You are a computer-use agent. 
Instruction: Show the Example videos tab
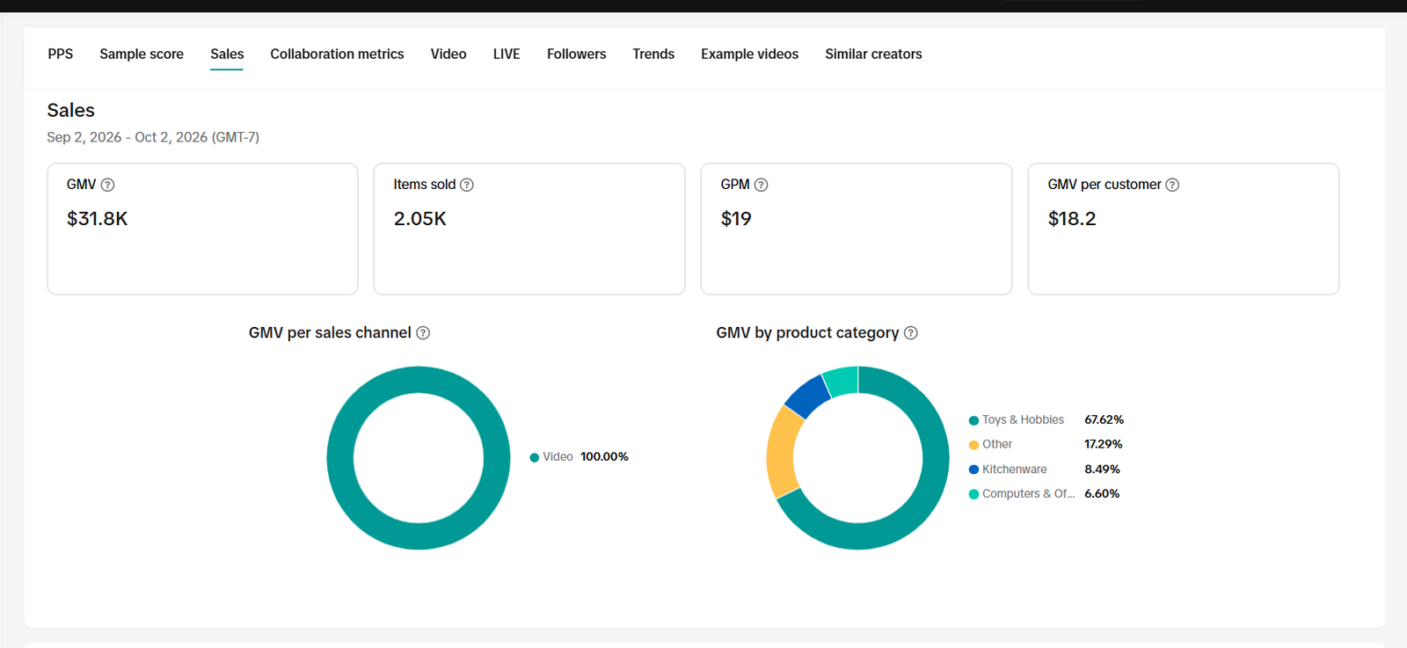[x=749, y=54]
